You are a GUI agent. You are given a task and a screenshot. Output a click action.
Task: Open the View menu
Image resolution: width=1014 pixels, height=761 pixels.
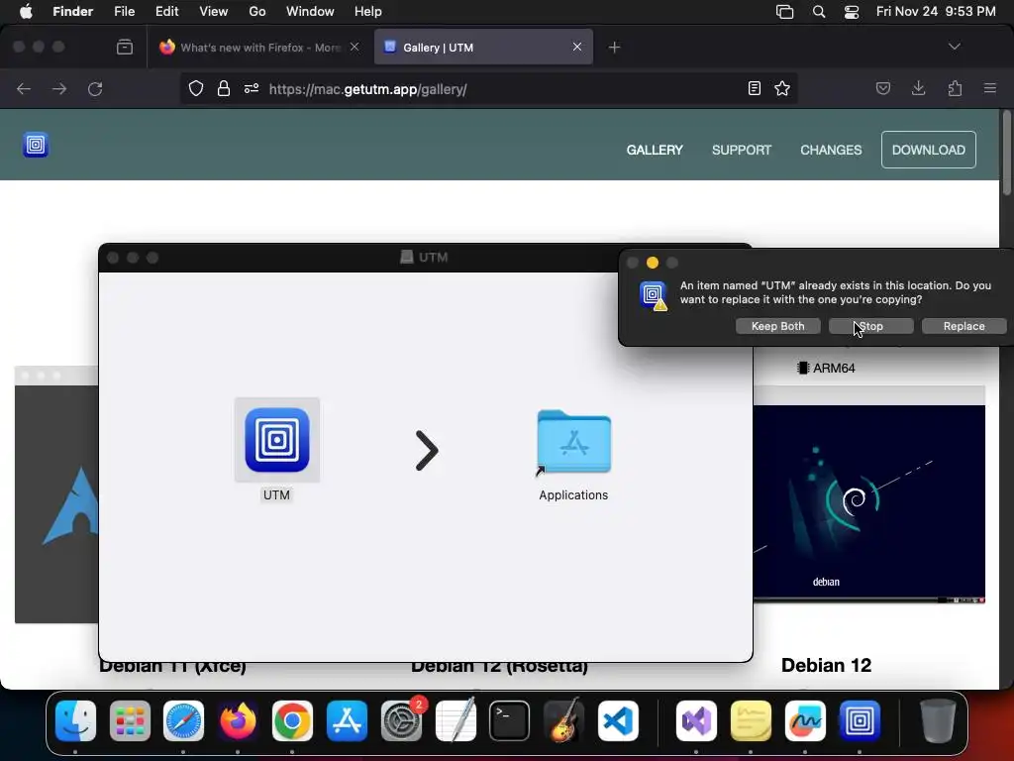point(214,12)
